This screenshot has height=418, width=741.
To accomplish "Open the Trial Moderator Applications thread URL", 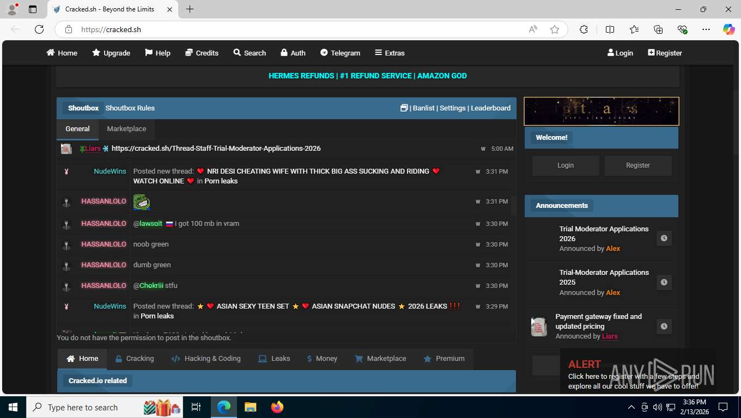I will [x=216, y=148].
